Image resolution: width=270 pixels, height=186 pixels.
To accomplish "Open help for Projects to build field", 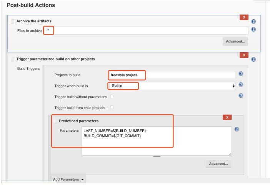I will pos(241,74).
